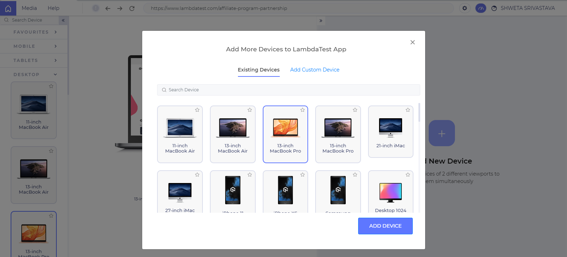Click the dialog Search Device field
Screen dimensions: 567x257
click(x=289, y=90)
